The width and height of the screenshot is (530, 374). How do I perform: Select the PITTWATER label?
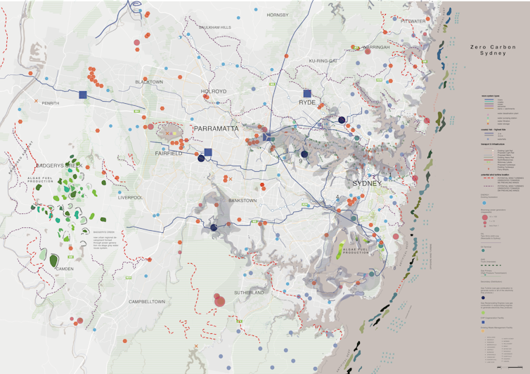413,22
